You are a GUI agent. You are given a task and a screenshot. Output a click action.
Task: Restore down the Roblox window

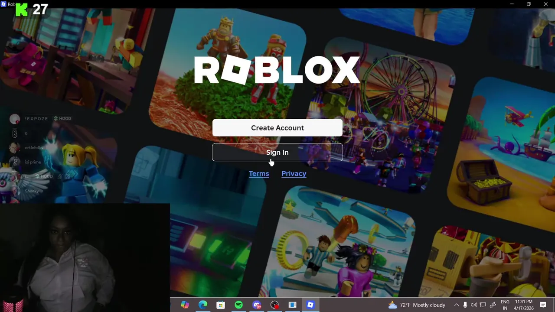click(529, 4)
